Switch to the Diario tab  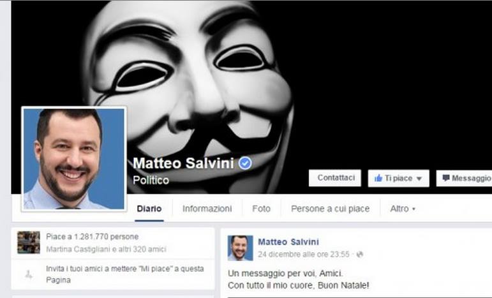(149, 209)
